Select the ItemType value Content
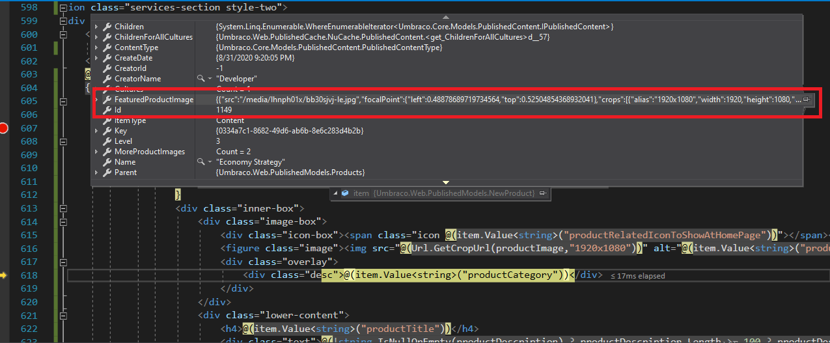This screenshot has width=830, height=343. 230,120
